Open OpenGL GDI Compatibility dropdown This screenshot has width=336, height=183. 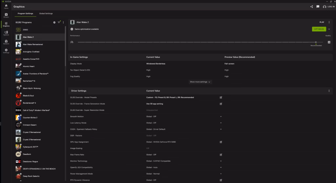click(221, 167)
